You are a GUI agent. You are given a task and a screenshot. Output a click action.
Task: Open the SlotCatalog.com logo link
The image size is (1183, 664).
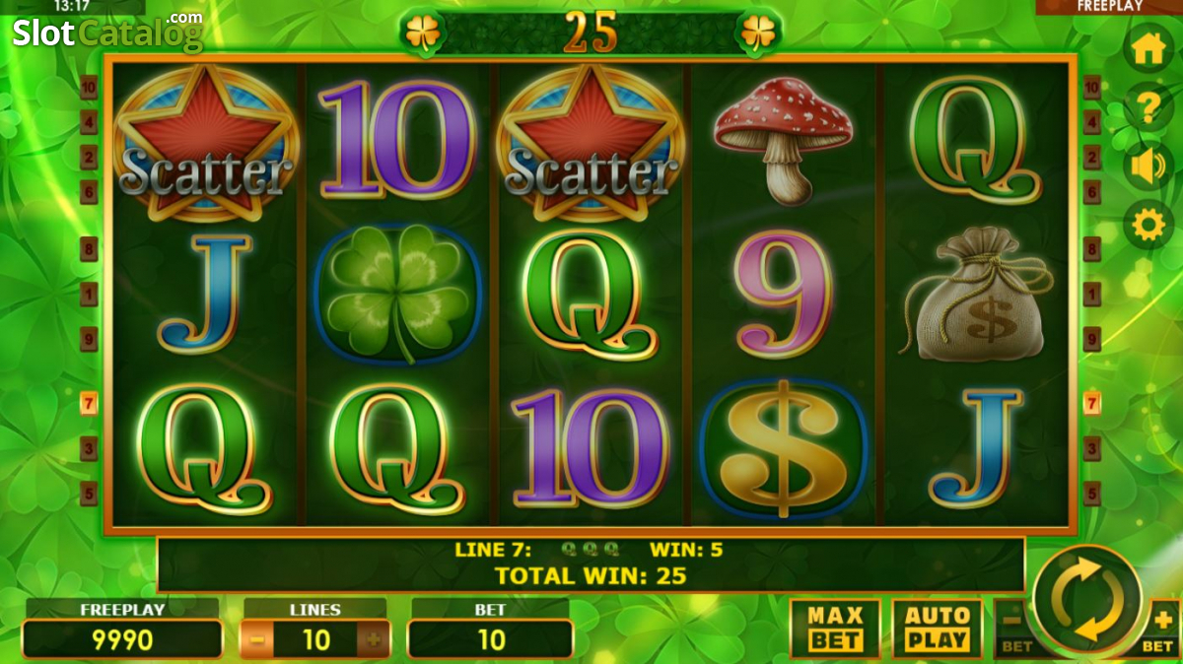click(x=108, y=32)
